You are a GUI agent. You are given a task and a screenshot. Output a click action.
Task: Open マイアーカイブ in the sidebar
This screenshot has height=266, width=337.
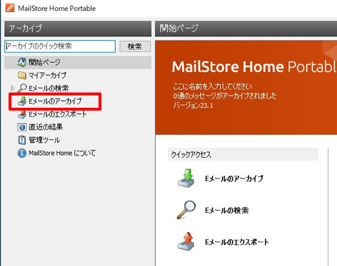(47, 75)
